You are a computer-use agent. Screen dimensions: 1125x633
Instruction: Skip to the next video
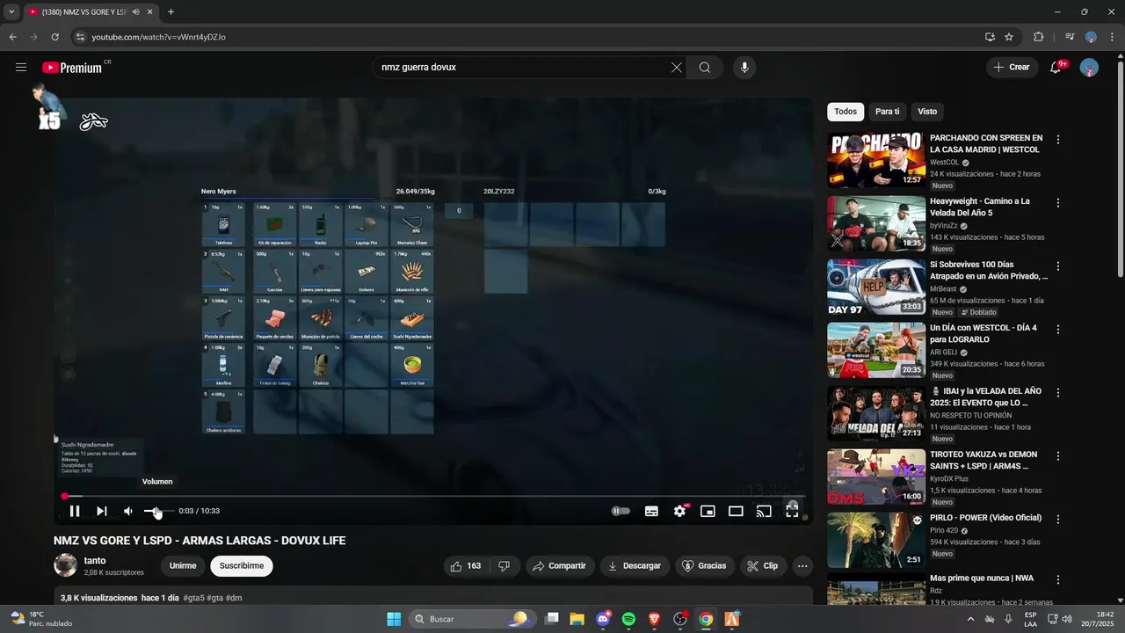click(x=102, y=511)
